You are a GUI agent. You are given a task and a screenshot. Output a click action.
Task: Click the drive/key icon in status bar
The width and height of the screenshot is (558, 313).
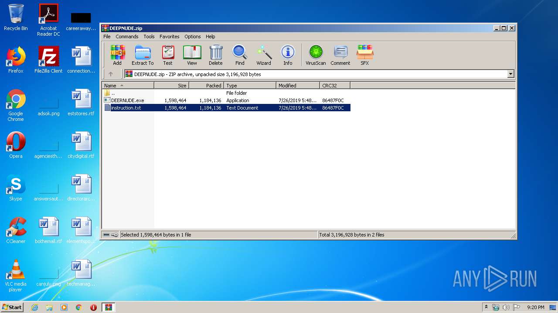coord(110,235)
